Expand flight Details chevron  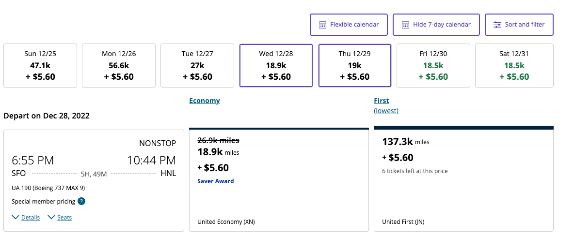[x=16, y=217]
